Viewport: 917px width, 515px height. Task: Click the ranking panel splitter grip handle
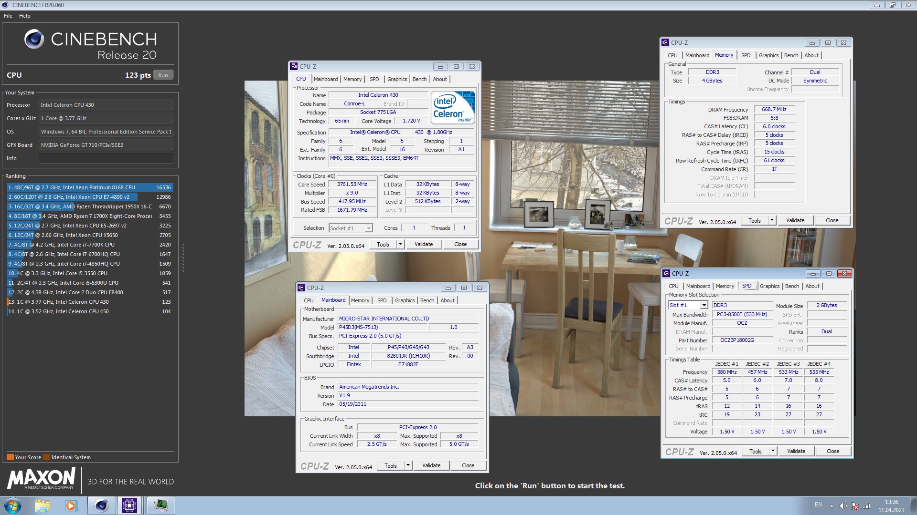point(182,258)
